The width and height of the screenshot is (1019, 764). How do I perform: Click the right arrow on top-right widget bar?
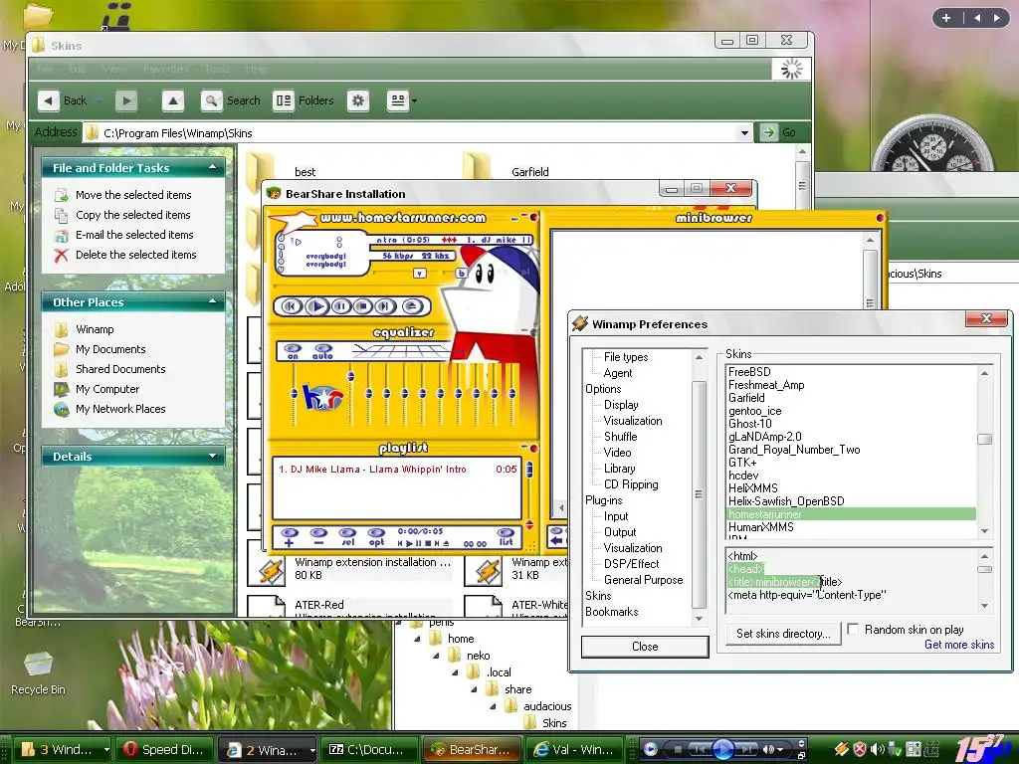pyautogui.click(x=996, y=18)
